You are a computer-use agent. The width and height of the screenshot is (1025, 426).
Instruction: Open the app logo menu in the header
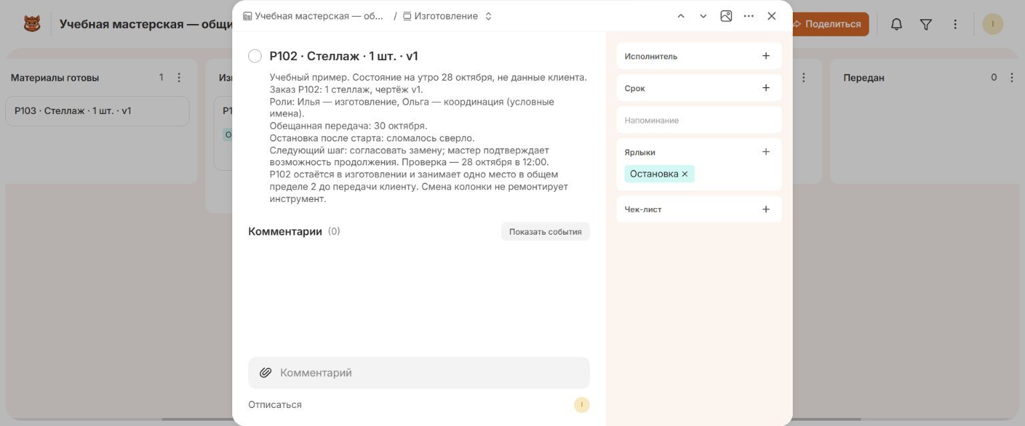(x=32, y=24)
